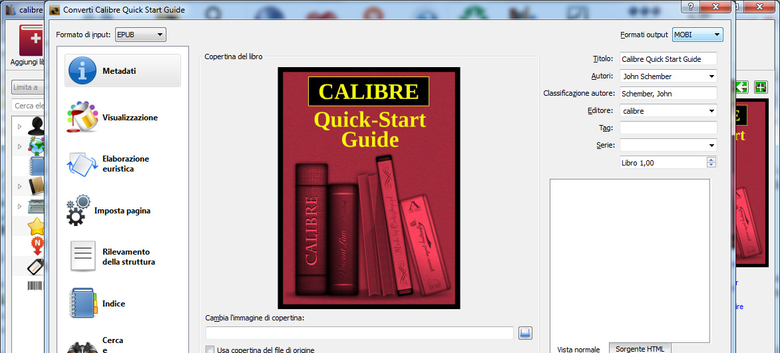Increase the Libro series number
The image size is (780, 353).
[711, 160]
